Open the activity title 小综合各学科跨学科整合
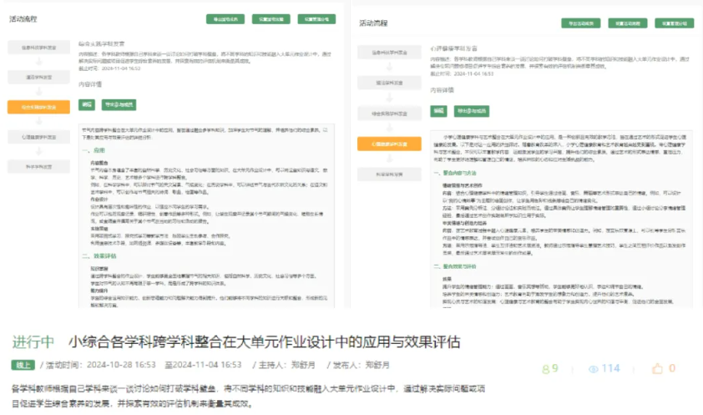This screenshot has width=703, height=415. pyautogui.click(x=265, y=342)
